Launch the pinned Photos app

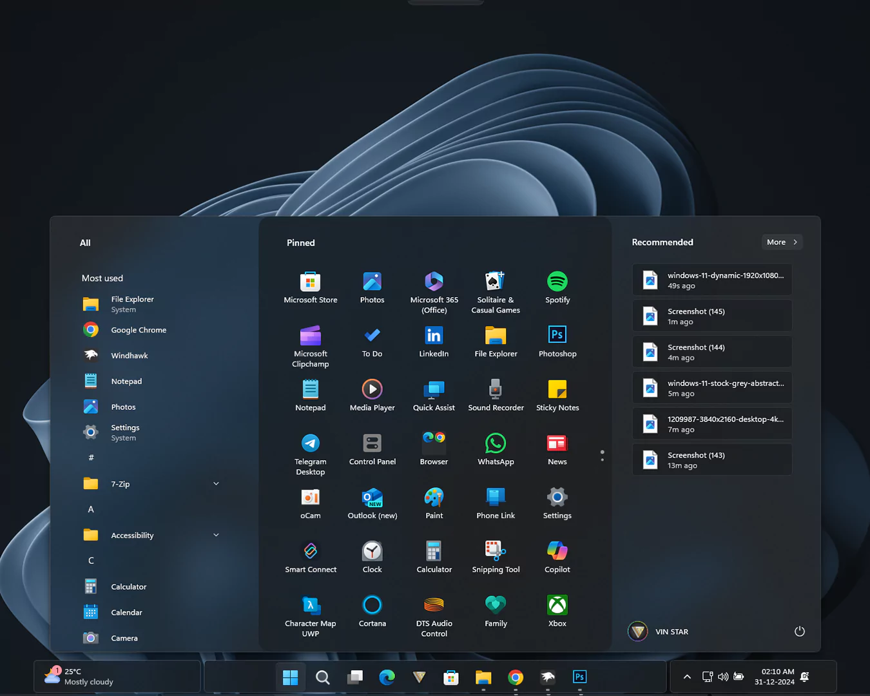pyautogui.click(x=372, y=287)
